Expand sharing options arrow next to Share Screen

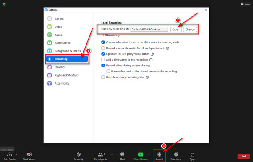[148, 154]
